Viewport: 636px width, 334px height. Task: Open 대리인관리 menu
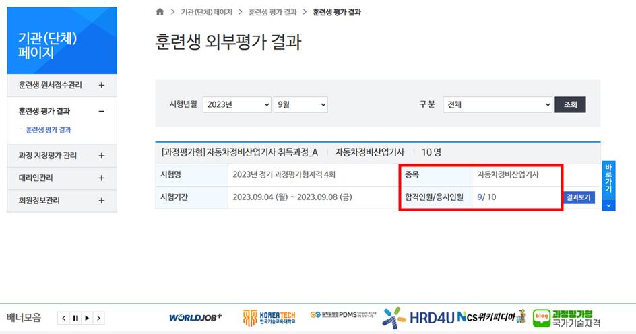(36, 178)
